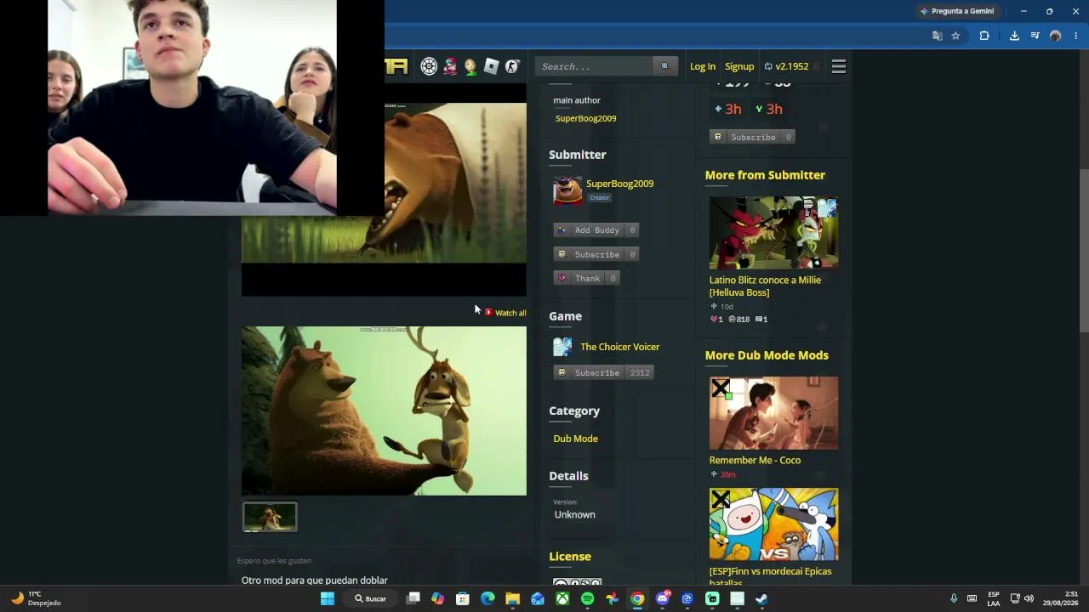Open the volume control in the system tray
Image resolution: width=1089 pixels, height=612 pixels.
pyautogui.click(x=1029, y=598)
